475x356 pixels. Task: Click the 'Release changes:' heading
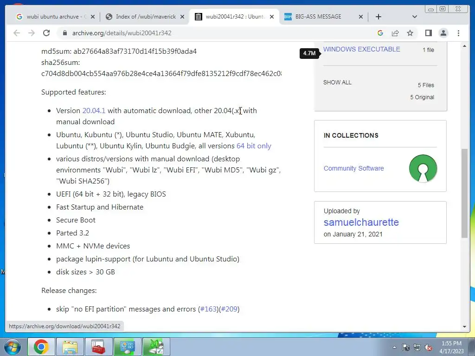point(69,291)
